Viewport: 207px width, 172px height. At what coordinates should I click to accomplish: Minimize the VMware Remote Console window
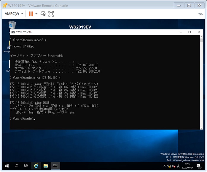coord(179,6)
